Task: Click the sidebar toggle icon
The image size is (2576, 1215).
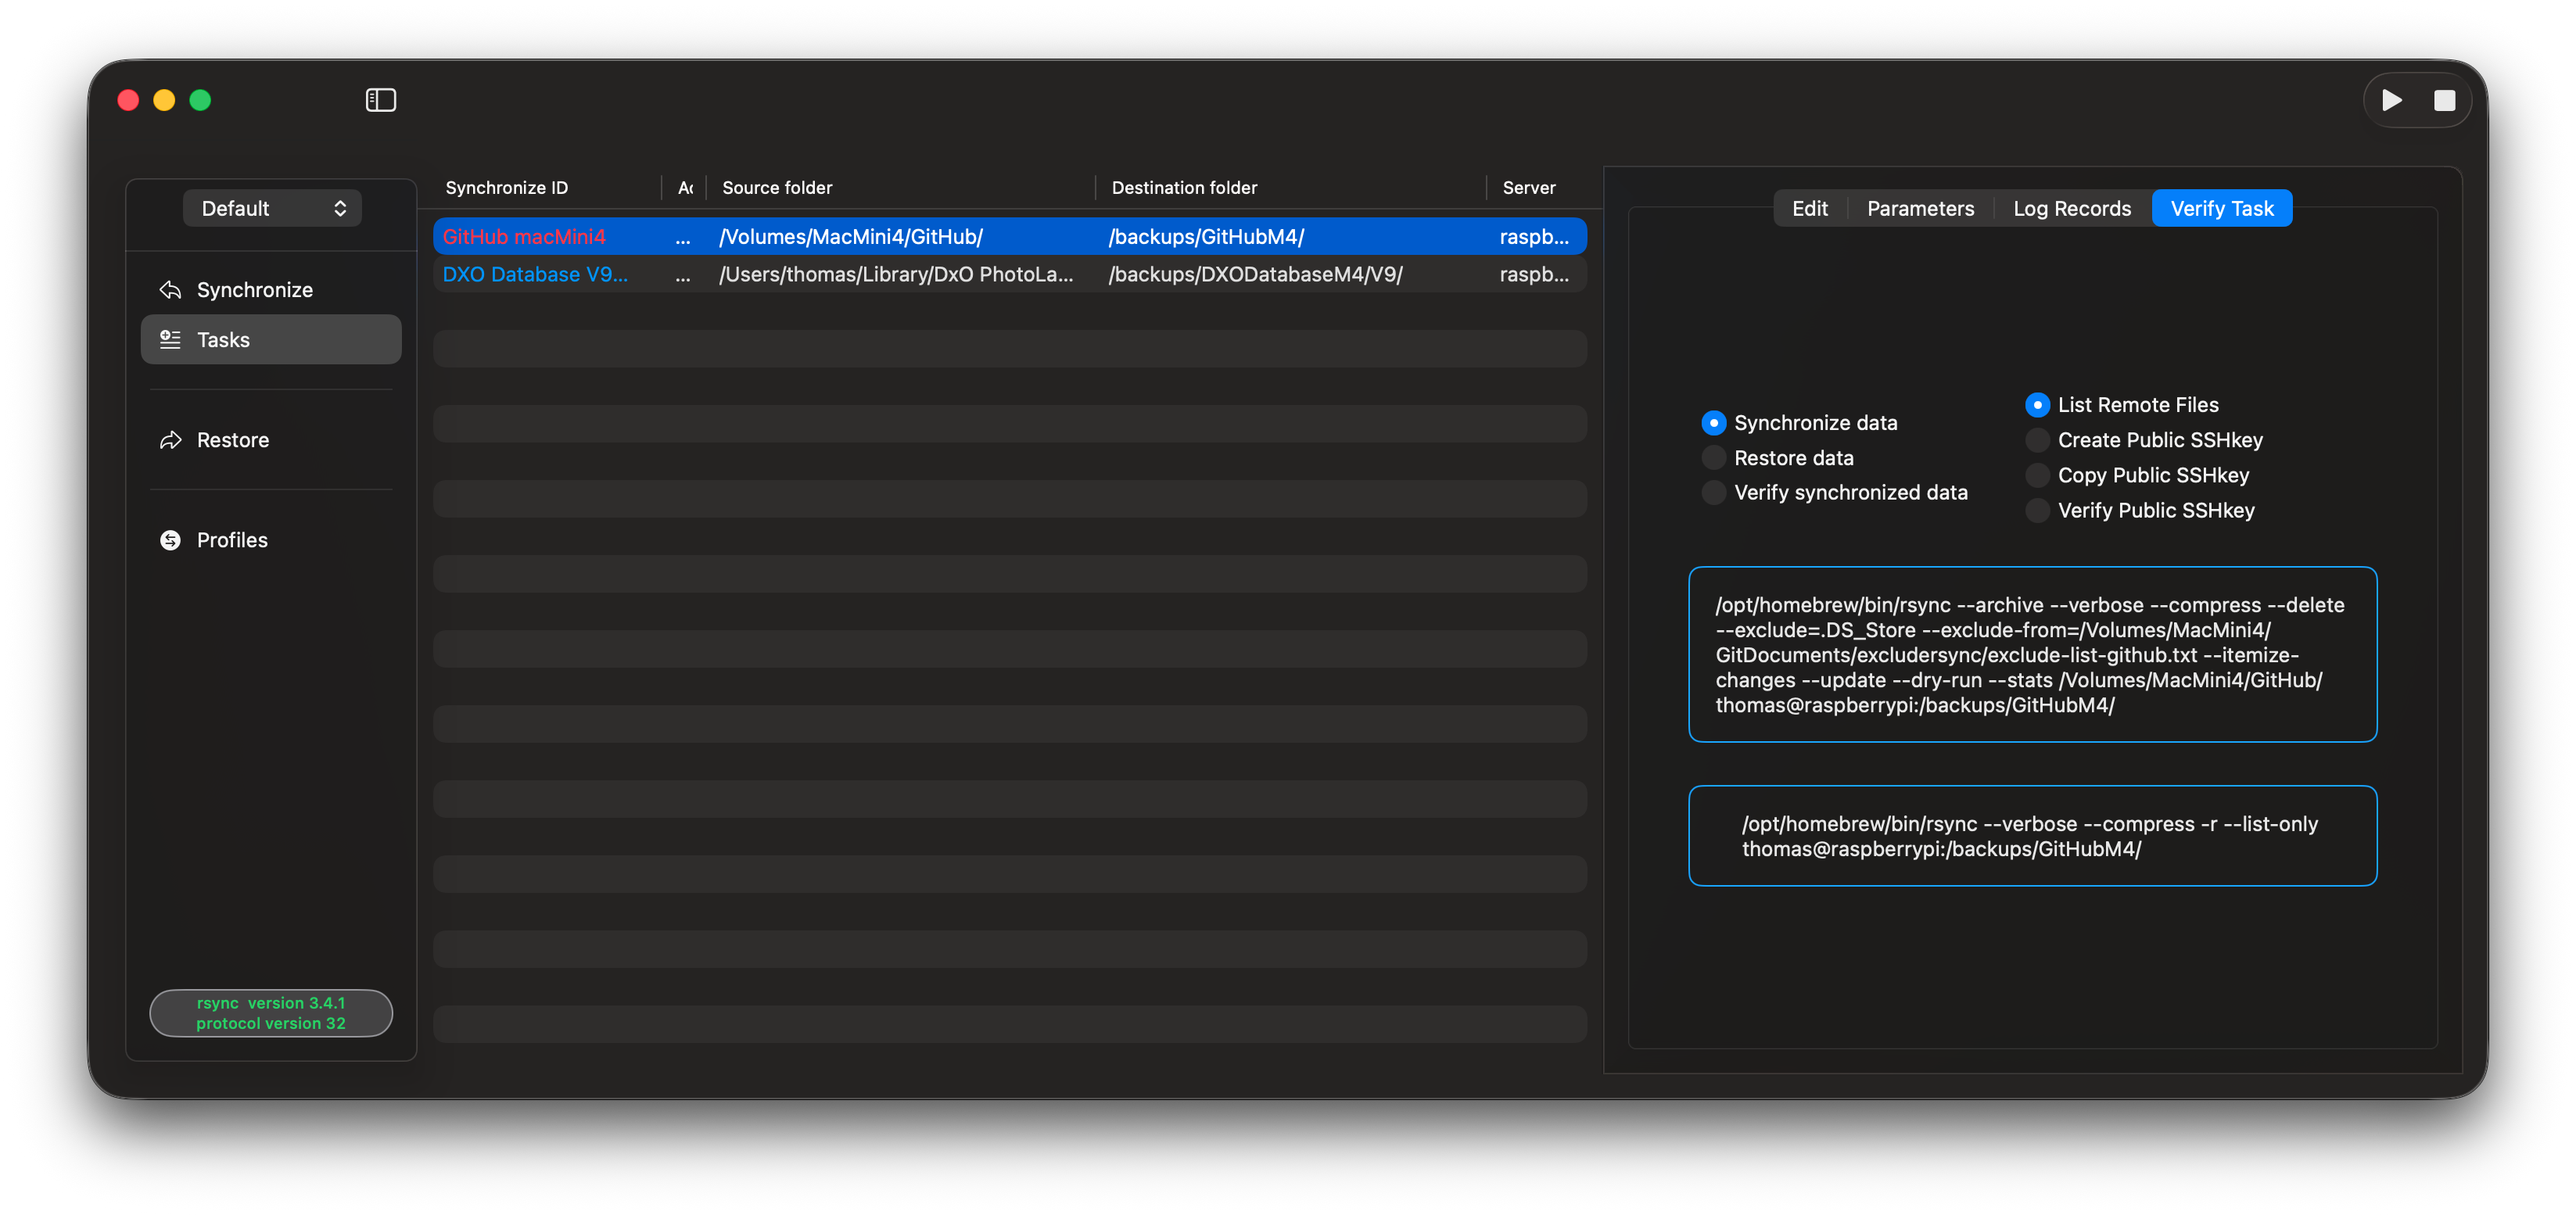Action: (x=380, y=100)
